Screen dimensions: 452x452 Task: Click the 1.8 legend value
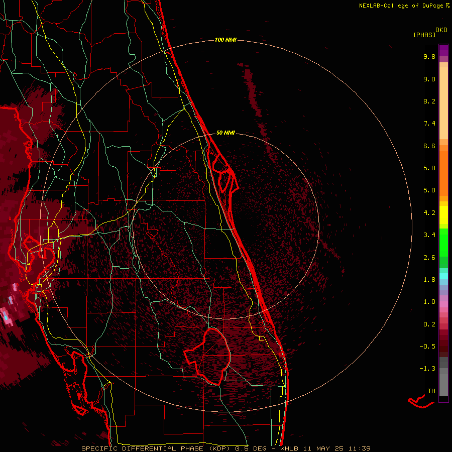tap(429, 280)
